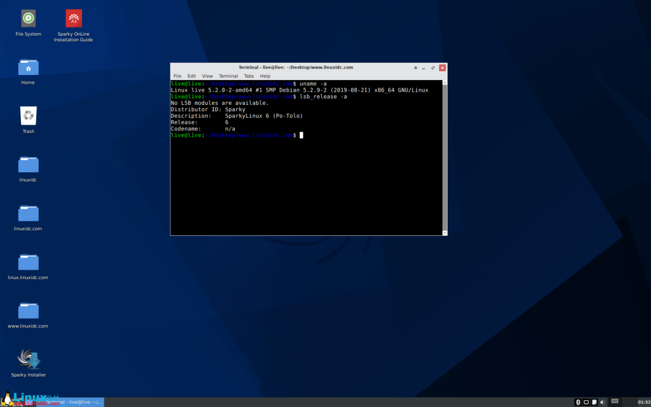Click the network status tray icon

(586, 402)
